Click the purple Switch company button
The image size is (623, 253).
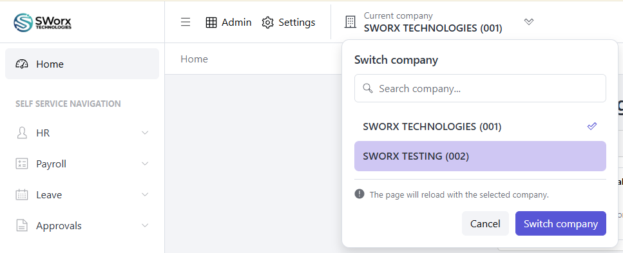tap(561, 223)
